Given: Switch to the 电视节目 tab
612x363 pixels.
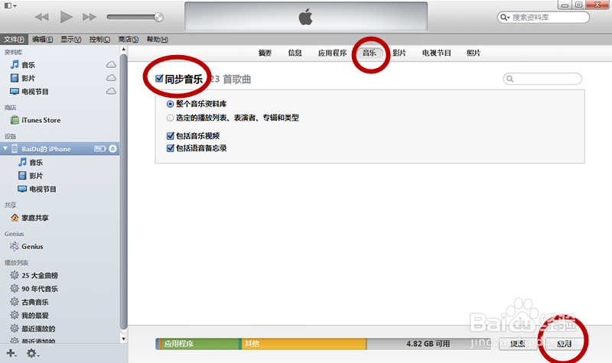Looking at the screenshot, I should (436, 53).
